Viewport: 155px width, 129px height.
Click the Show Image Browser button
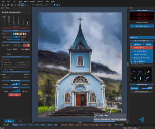click(142, 26)
